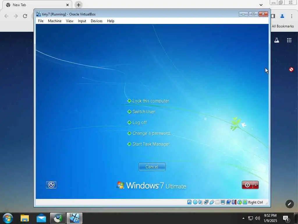
Task: Click the Chrome taskbar button
Action: (x=58, y=218)
